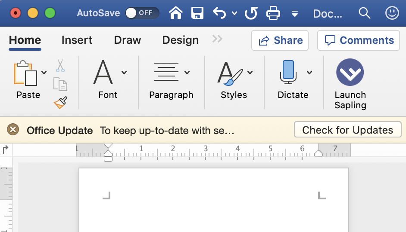
Task: Open the Styles gallery icon
Action: [230, 73]
